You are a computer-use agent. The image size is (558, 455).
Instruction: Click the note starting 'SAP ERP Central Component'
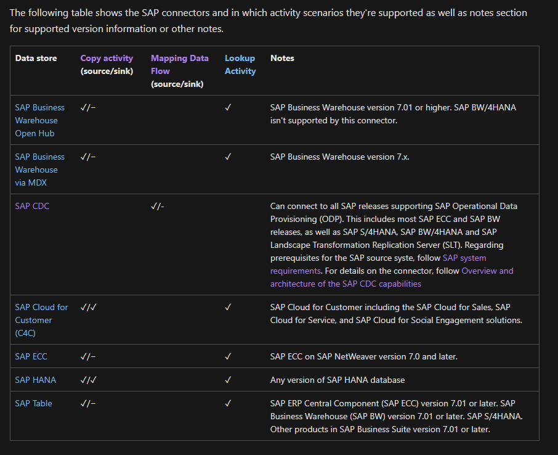396,416
